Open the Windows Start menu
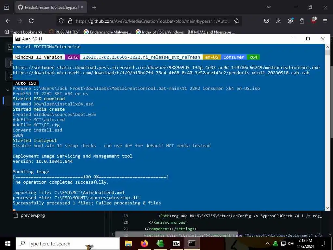333x250 pixels. 8,243
